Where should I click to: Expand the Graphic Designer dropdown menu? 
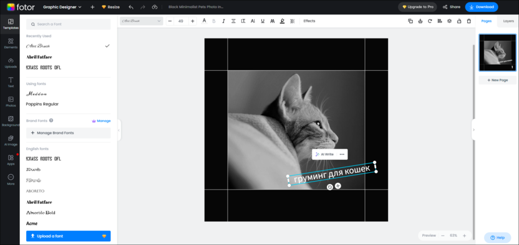coord(62,7)
